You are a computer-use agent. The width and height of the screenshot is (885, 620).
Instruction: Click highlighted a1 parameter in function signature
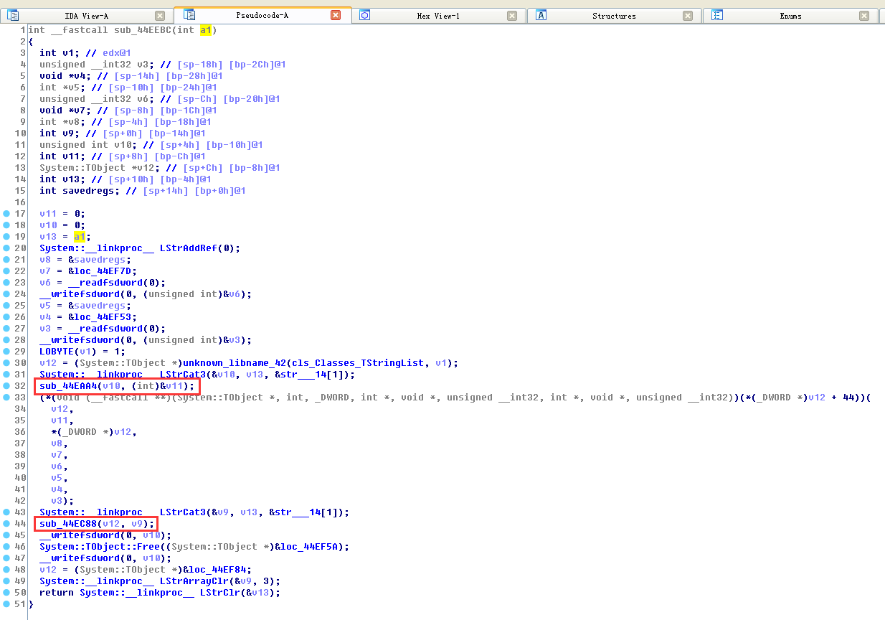pyautogui.click(x=206, y=30)
